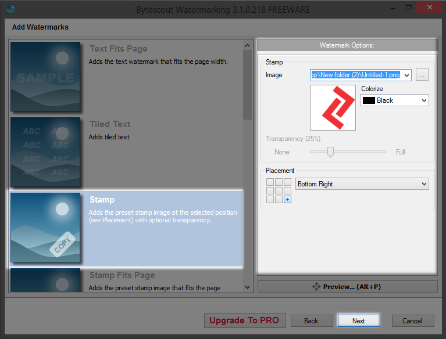Go Back to previous step
The image size is (446, 339).
[311, 320]
